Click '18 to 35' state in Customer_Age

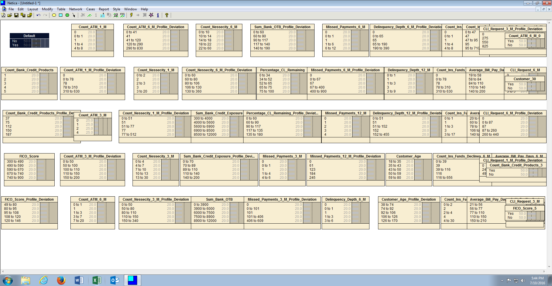[x=395, y=162]
